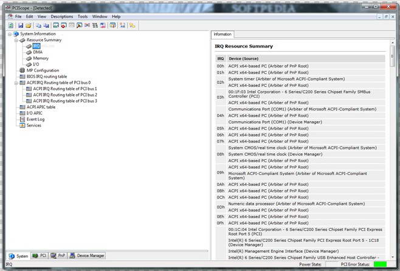
Task: Click the IRQ chip icon in the tree
Action: (x=29, y=46)
